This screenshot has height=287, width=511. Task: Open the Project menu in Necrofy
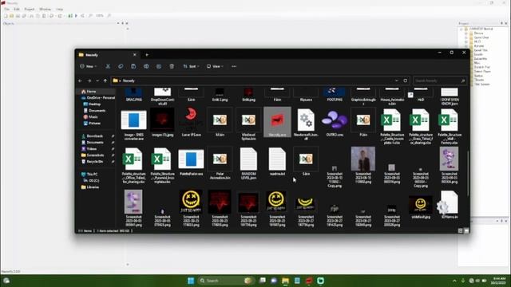click(x=30, y=9)
